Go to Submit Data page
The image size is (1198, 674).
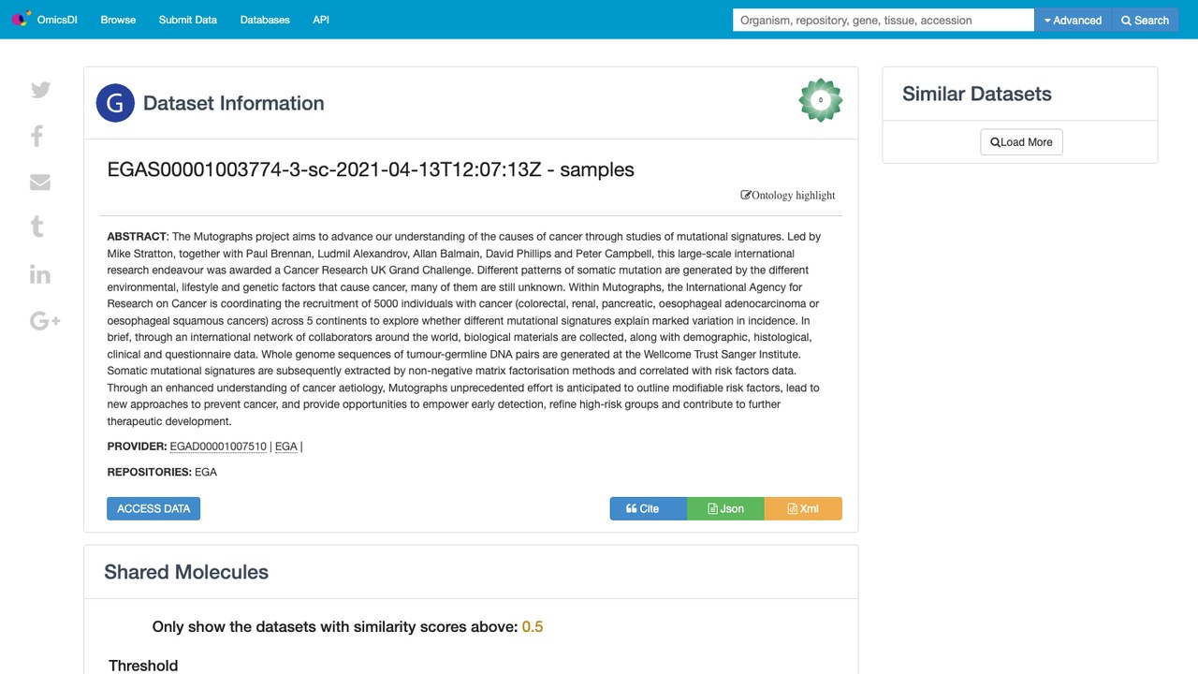point(188,20)
